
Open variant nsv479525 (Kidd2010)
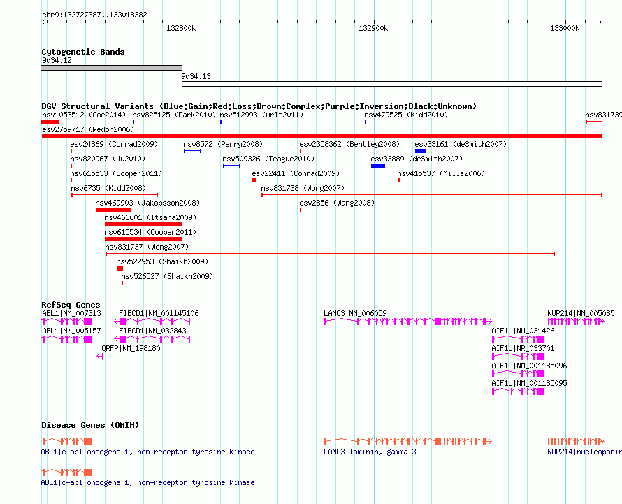click(x=406, y=115)
